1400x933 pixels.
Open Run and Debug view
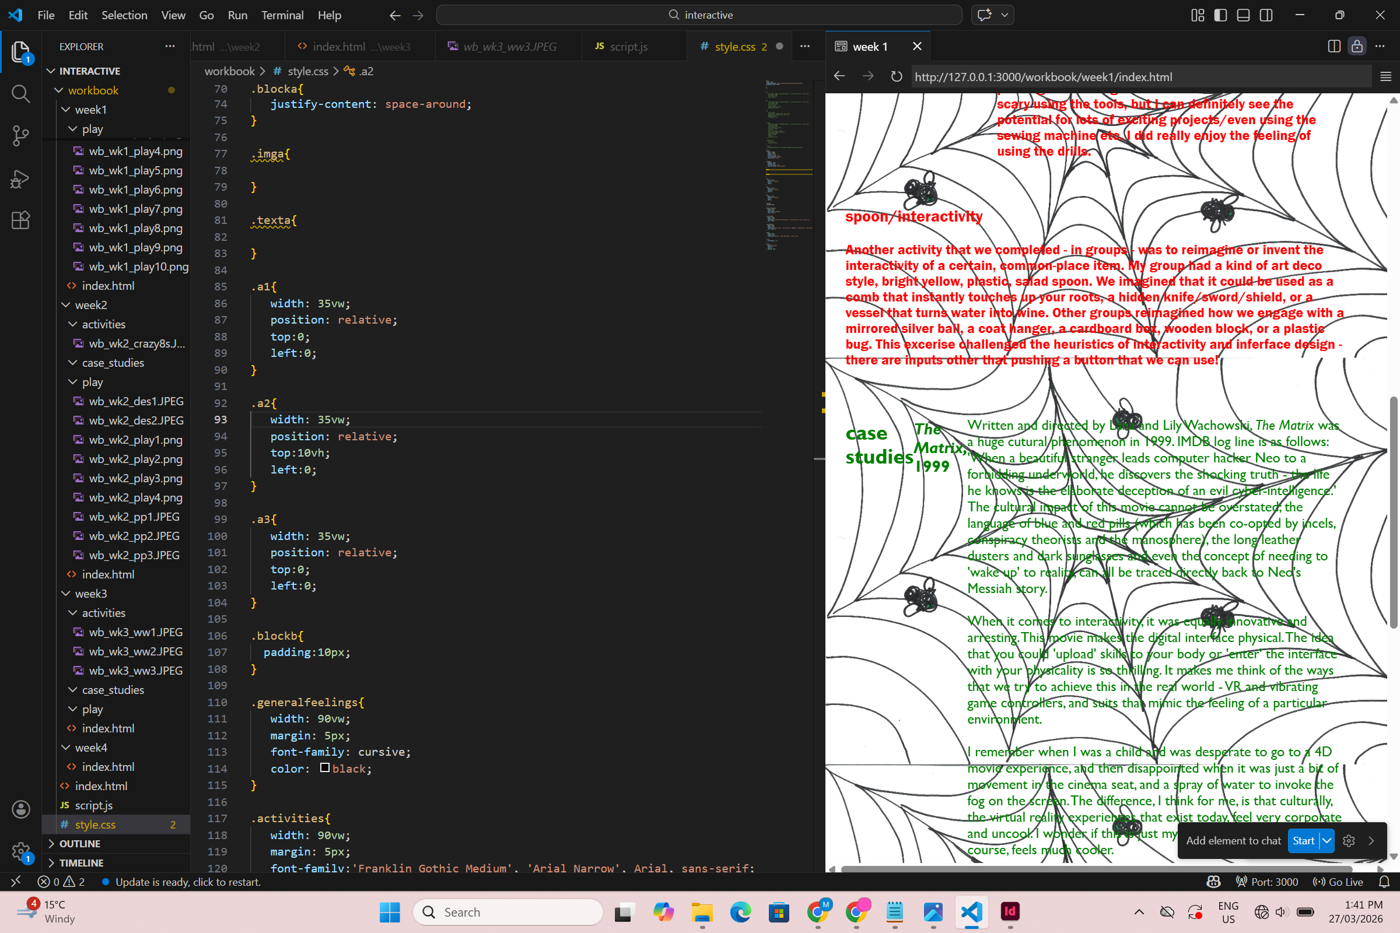point(20,178)
